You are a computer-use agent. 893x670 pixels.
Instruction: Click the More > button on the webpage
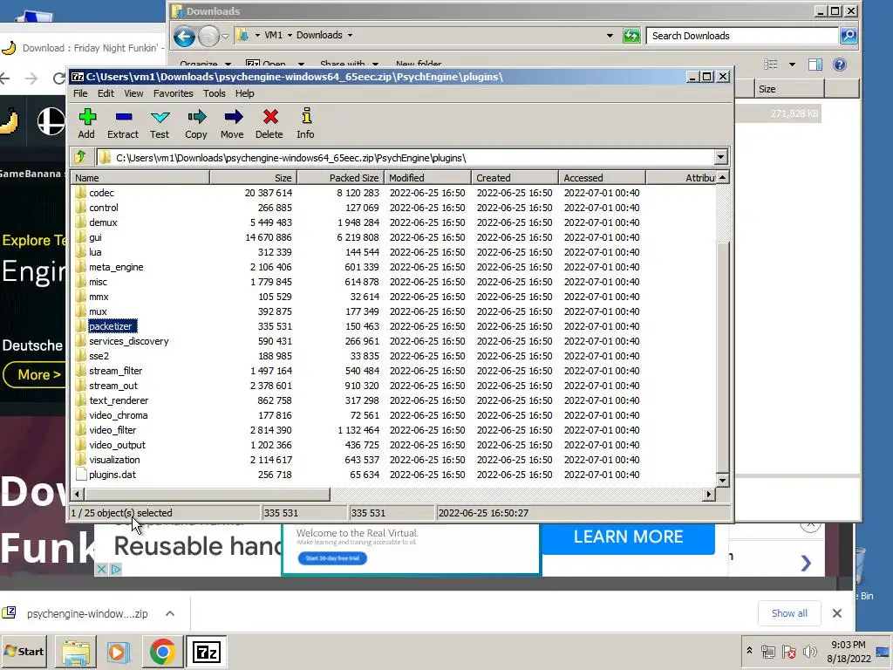tap(35, 375)
